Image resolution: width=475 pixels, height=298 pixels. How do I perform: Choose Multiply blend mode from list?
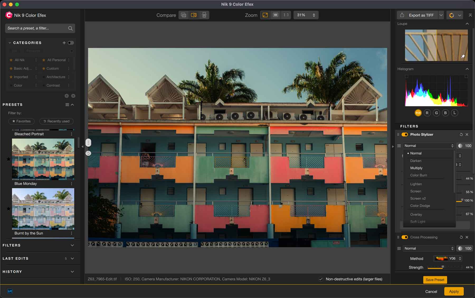[416, 168]
